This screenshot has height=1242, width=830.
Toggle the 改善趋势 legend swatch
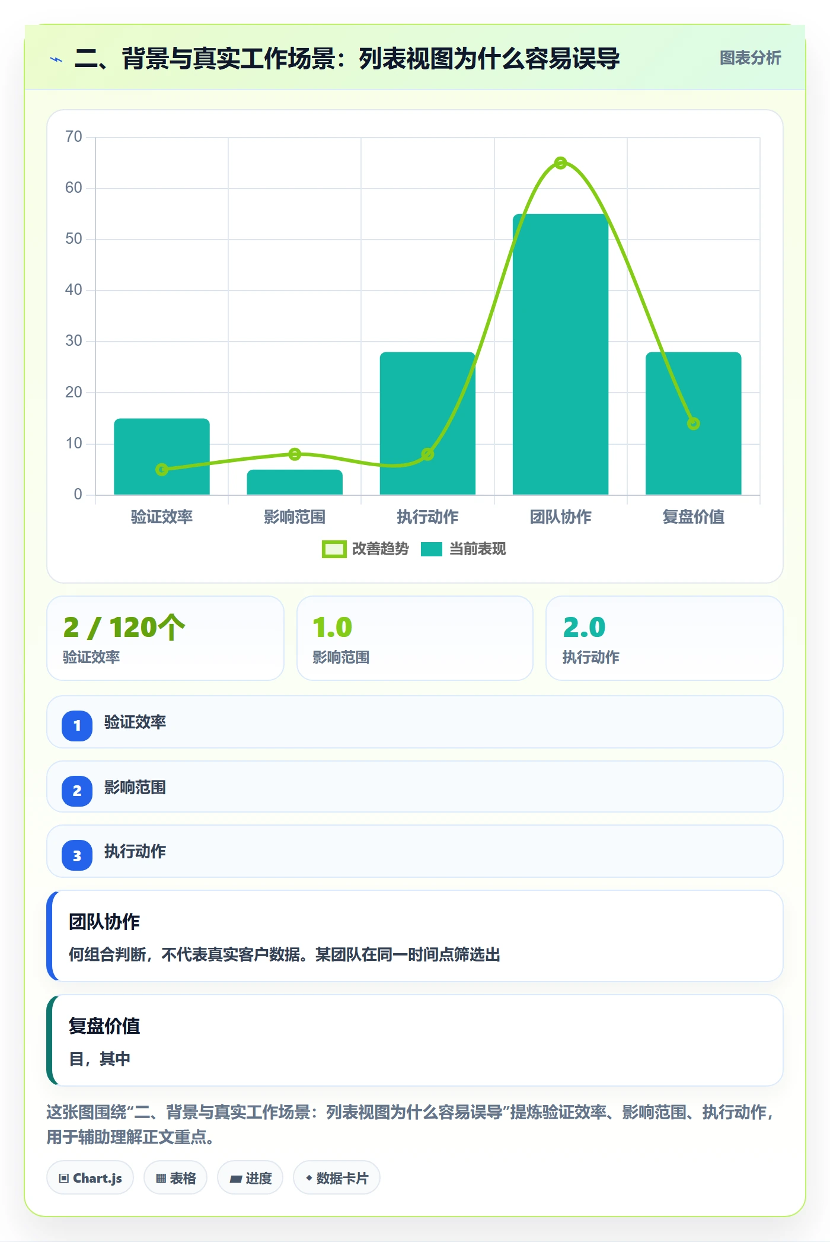click(x=334, y=549)
